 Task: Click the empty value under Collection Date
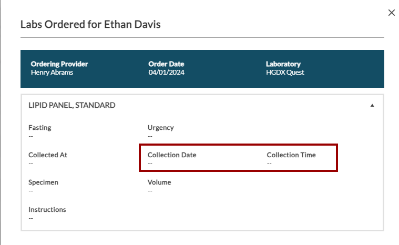point(150,164)
